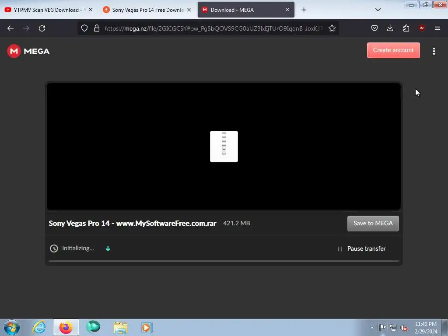The image size is (448, 336).
Task: Click the clock icon beside Initializing
Action: pos(54,248)
